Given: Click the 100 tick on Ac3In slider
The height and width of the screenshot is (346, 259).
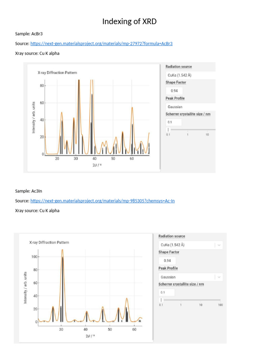Looking at the screenshot, I should click(x=220, y=305).
